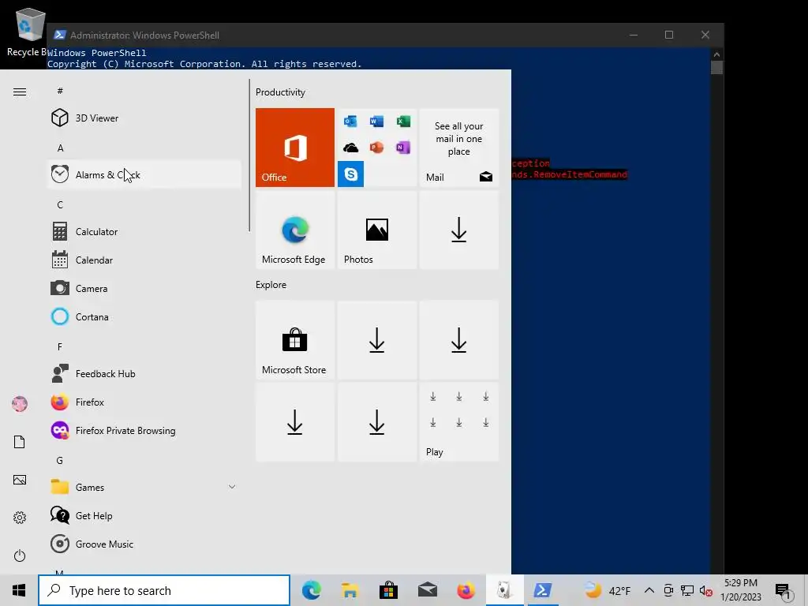Screen dimensions: 808x606
Task: Open Mail from the taskbar
Action: (x=427, y=590)
